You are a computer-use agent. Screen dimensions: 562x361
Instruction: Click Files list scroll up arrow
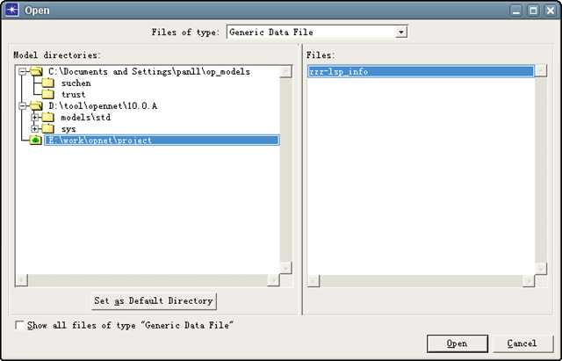click(x=541, y=70)
